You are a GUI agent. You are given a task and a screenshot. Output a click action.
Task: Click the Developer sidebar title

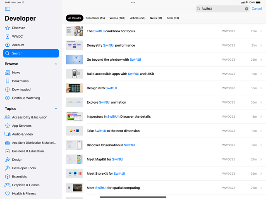pos(20,19)
